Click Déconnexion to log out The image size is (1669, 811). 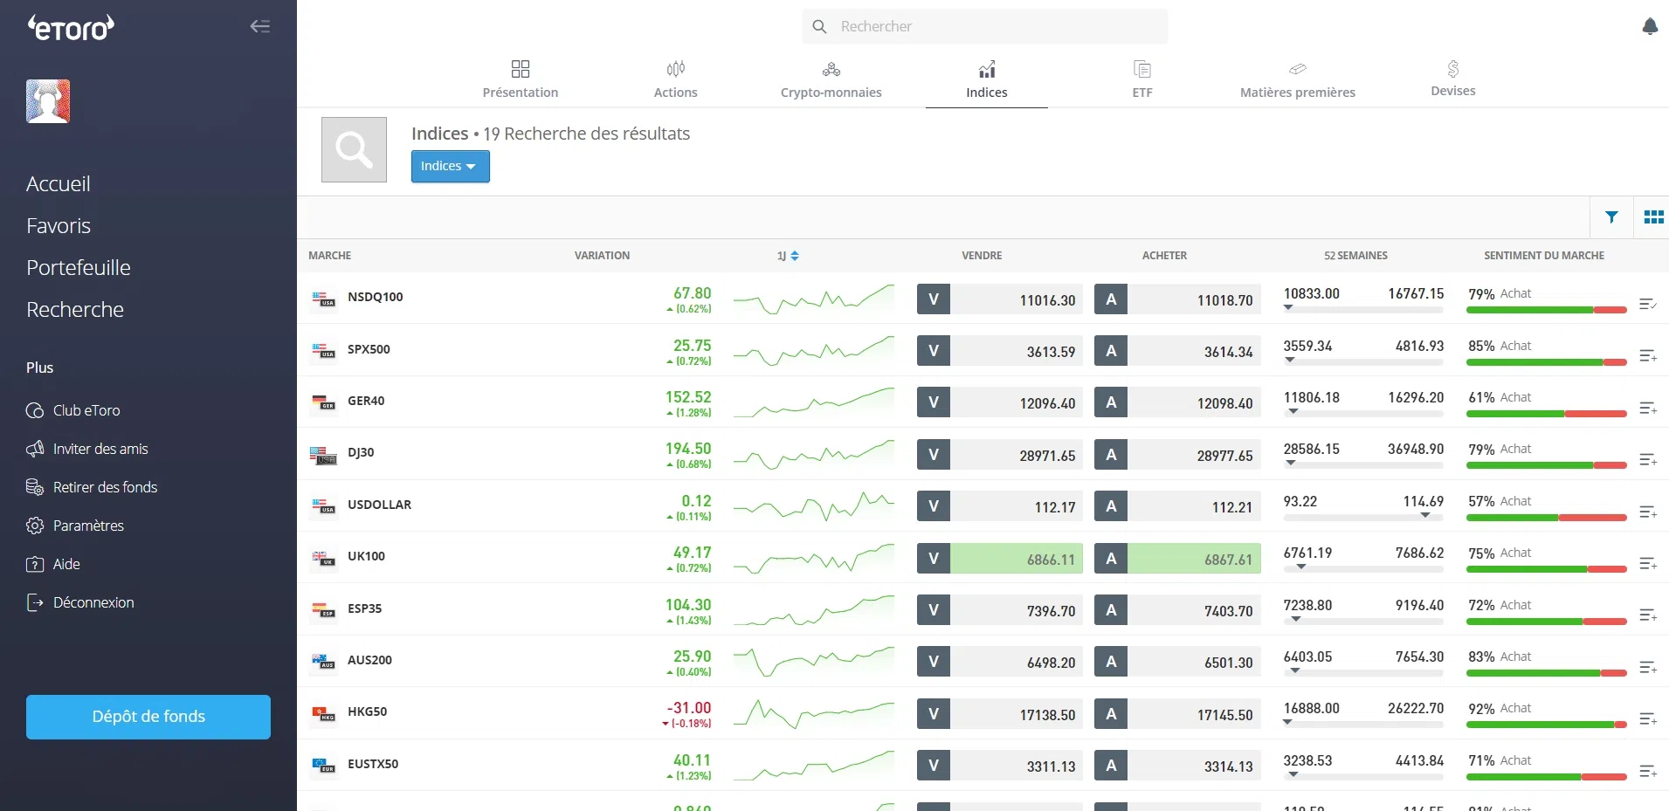[x=80, y=602]
